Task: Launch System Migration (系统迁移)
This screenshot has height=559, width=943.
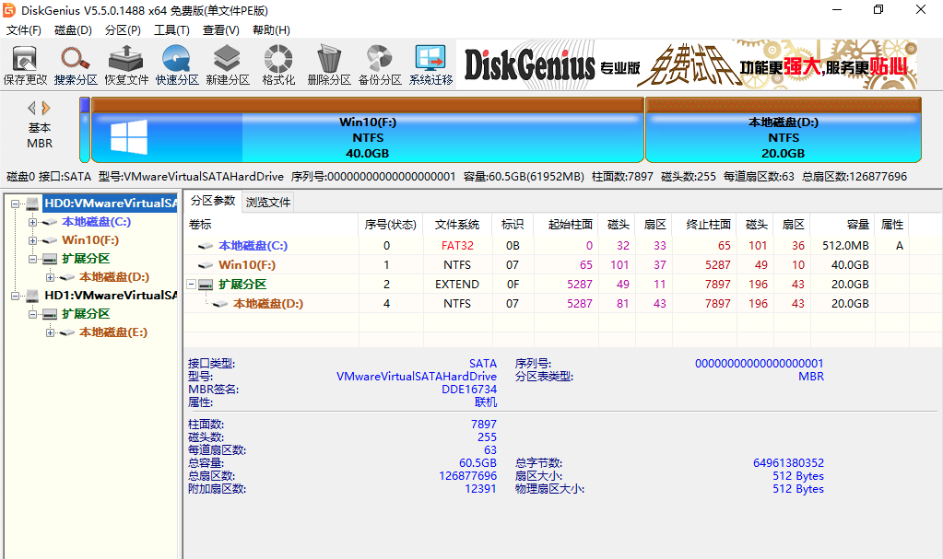Action: (x=430, y=64)
